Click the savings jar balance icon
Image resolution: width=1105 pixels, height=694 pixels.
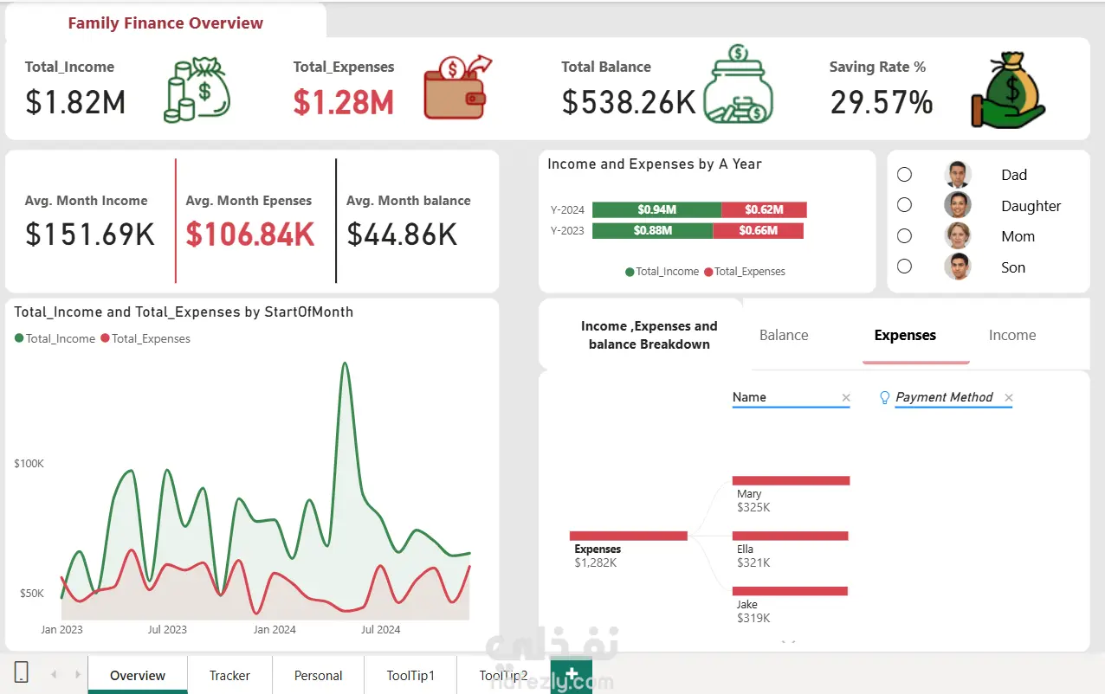tap(738, 84)
